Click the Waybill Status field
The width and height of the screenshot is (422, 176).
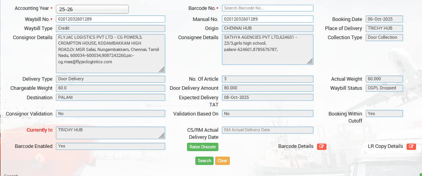click(384, 88)
